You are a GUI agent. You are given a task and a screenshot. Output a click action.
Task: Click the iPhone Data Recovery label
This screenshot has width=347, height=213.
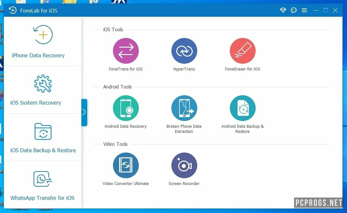click(x=38, y=55)
